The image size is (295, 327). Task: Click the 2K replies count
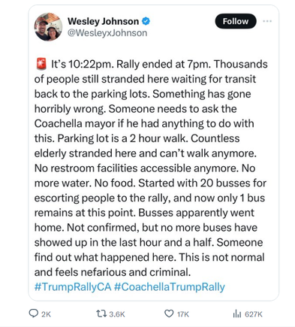click(x=46, y=314)
